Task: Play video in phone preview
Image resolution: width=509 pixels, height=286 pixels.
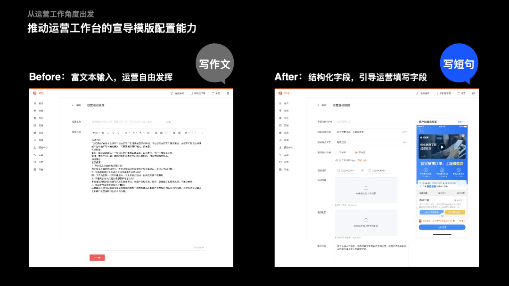Action: pyautogui.click(x=442, y=147)
